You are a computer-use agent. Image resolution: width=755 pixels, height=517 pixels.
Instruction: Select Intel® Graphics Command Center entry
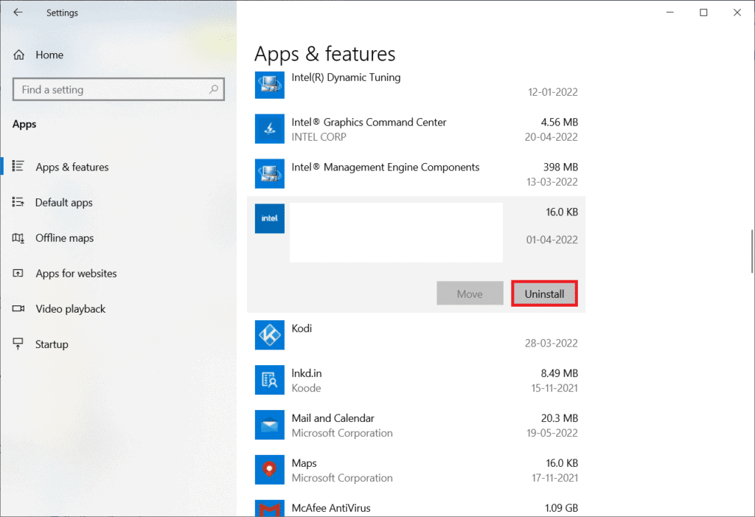pyautogui.click(x=416, y=129)
